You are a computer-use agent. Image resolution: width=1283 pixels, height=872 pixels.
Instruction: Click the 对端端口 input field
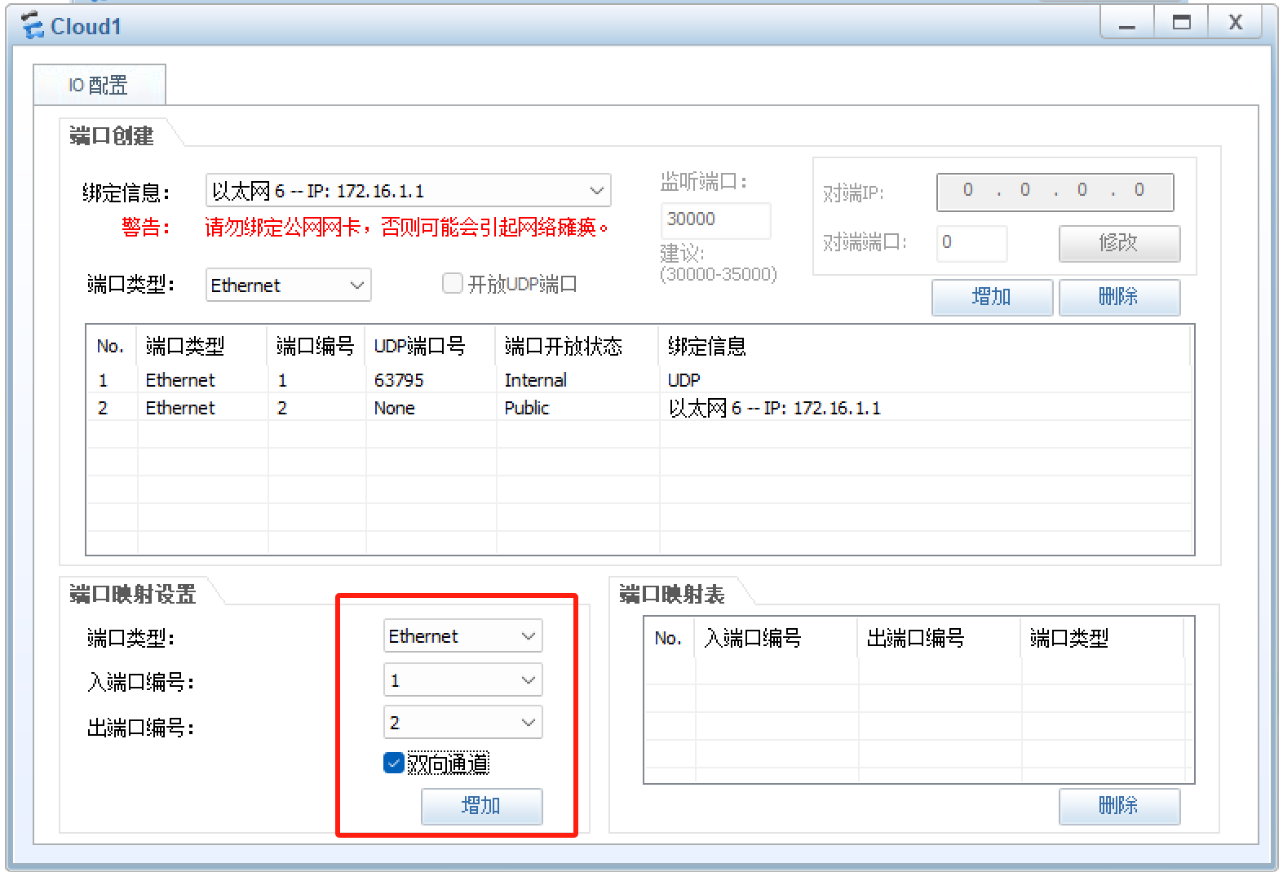click(x=971, y=242)
